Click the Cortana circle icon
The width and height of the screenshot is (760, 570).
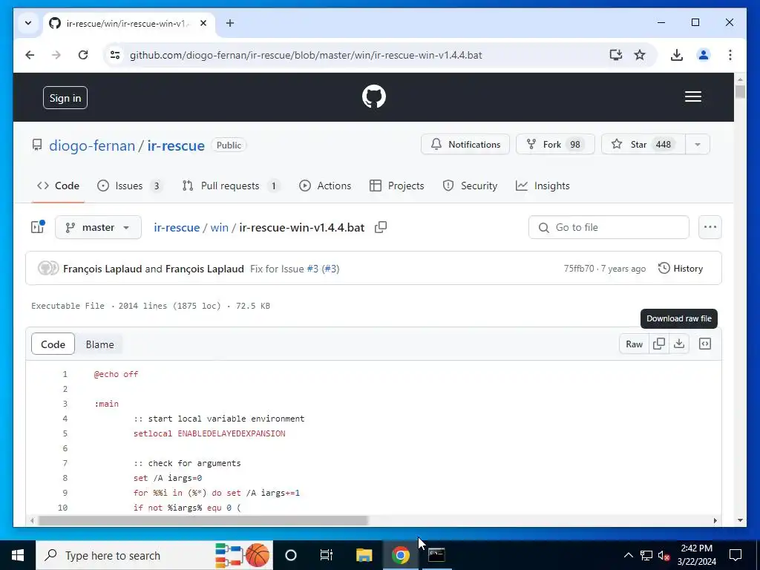tap(290, 555)
